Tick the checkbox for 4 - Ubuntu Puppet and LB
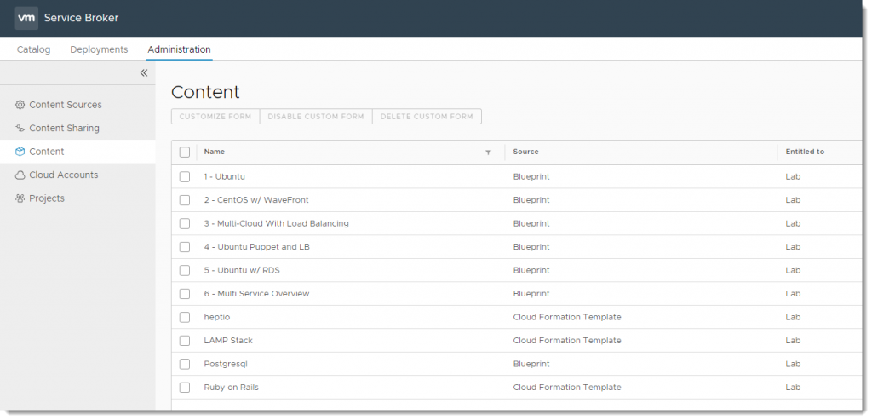This screenshot has height=420, width=872. pyautogui.click(x=185, y=247)
